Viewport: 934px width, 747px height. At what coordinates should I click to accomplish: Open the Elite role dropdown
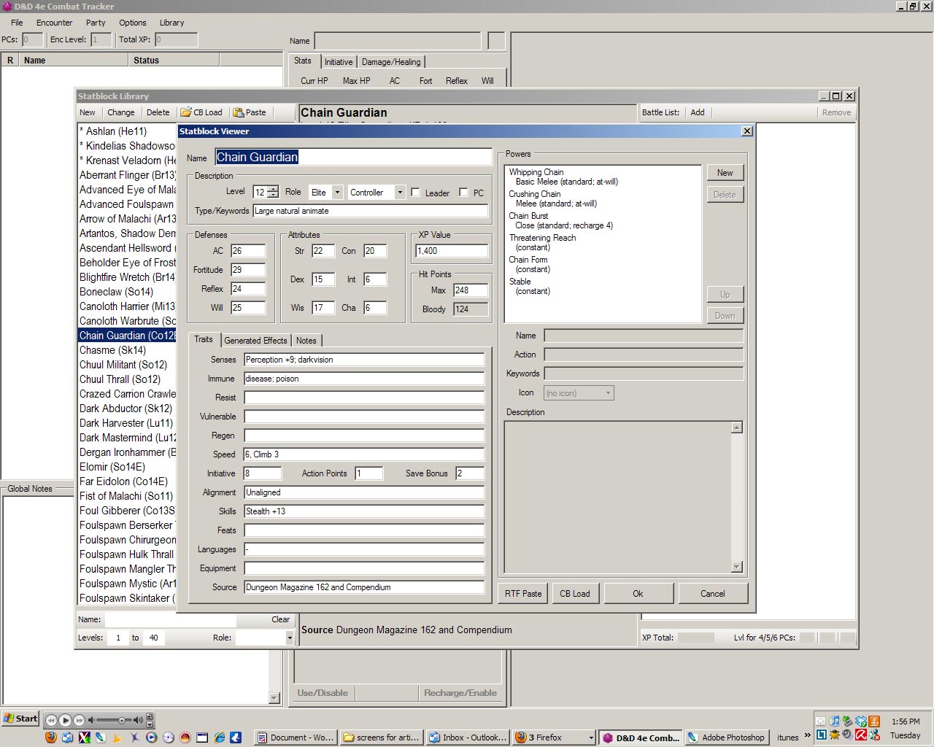click(x=337, y=193)
